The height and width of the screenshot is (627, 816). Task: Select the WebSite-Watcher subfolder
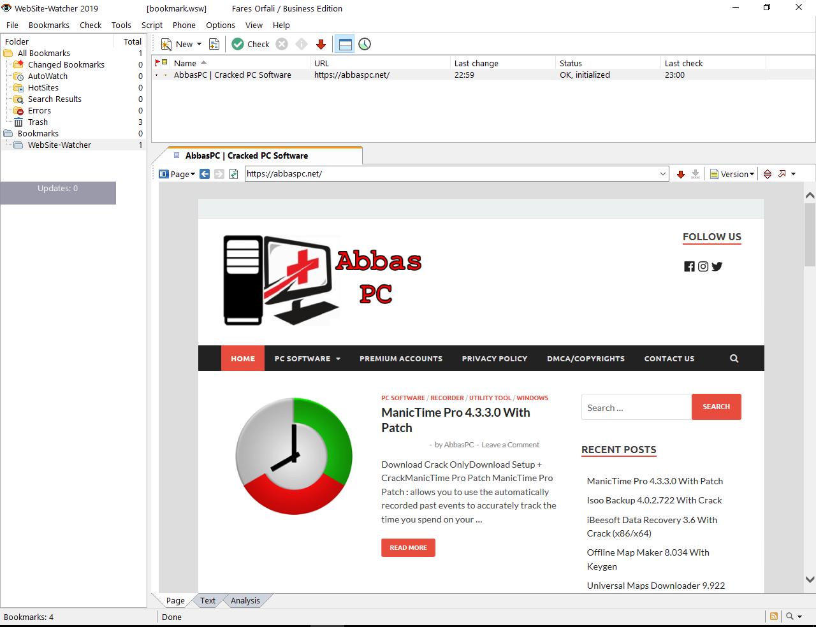click(x=59, y=145)
